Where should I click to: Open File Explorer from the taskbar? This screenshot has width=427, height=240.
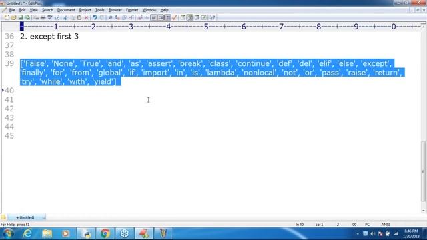(47, 233)
